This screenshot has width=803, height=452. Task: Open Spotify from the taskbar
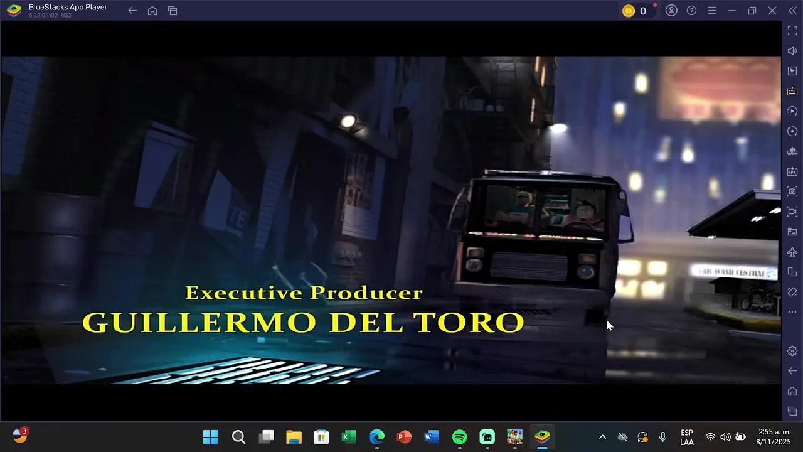(459, 437)
